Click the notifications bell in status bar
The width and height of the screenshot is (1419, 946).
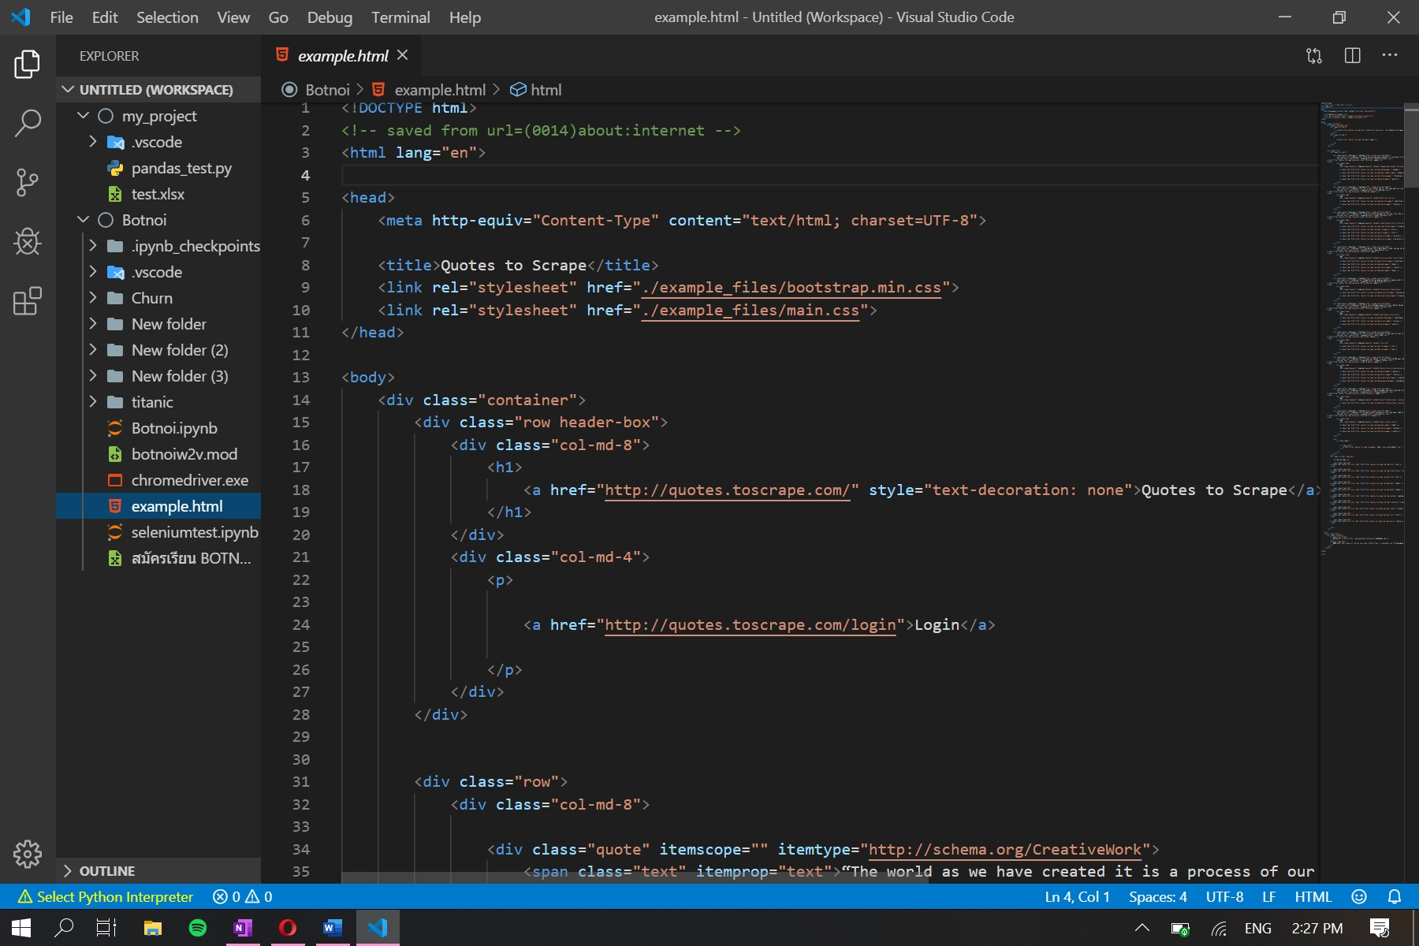pos(1394,896)
